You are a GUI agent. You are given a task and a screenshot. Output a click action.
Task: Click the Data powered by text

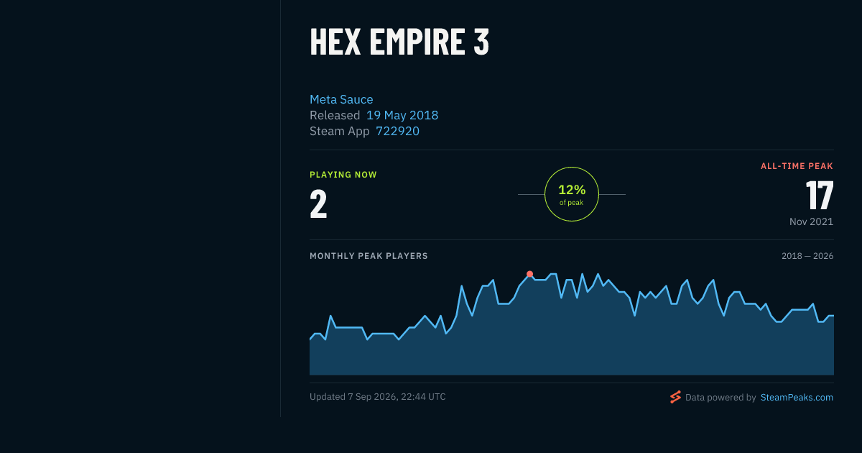[720, 397]
